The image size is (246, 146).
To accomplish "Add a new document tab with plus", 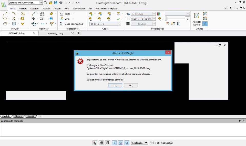I will coord(79,33).
